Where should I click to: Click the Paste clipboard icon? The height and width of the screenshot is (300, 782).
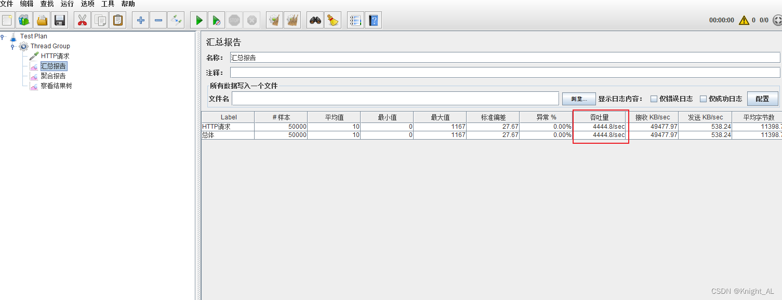click(x=118, y=20)
